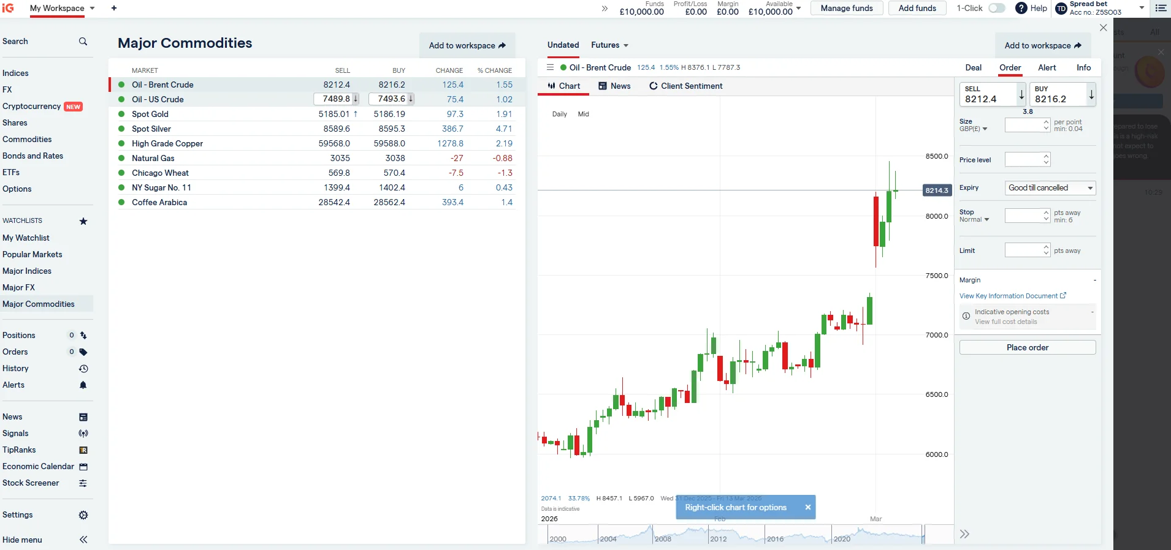Open the Futures dropdown
Image resolution: width=1171 pixels, height=550 pixels.
(x=609, y=45)
